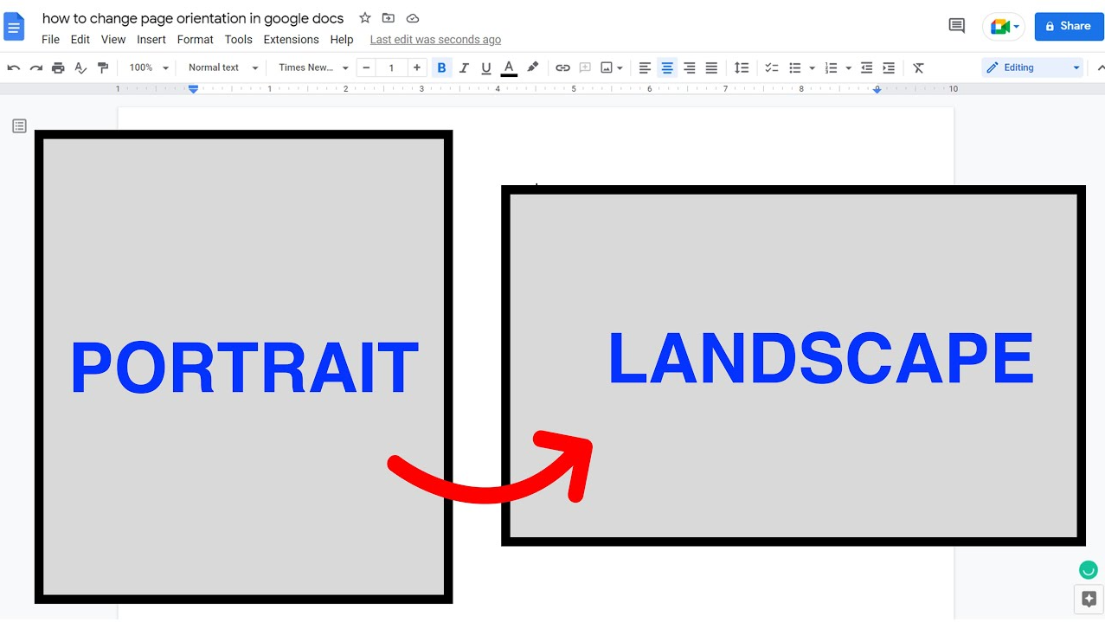Open the Format menu
The image size is (1105, 622).
point(195,40)
